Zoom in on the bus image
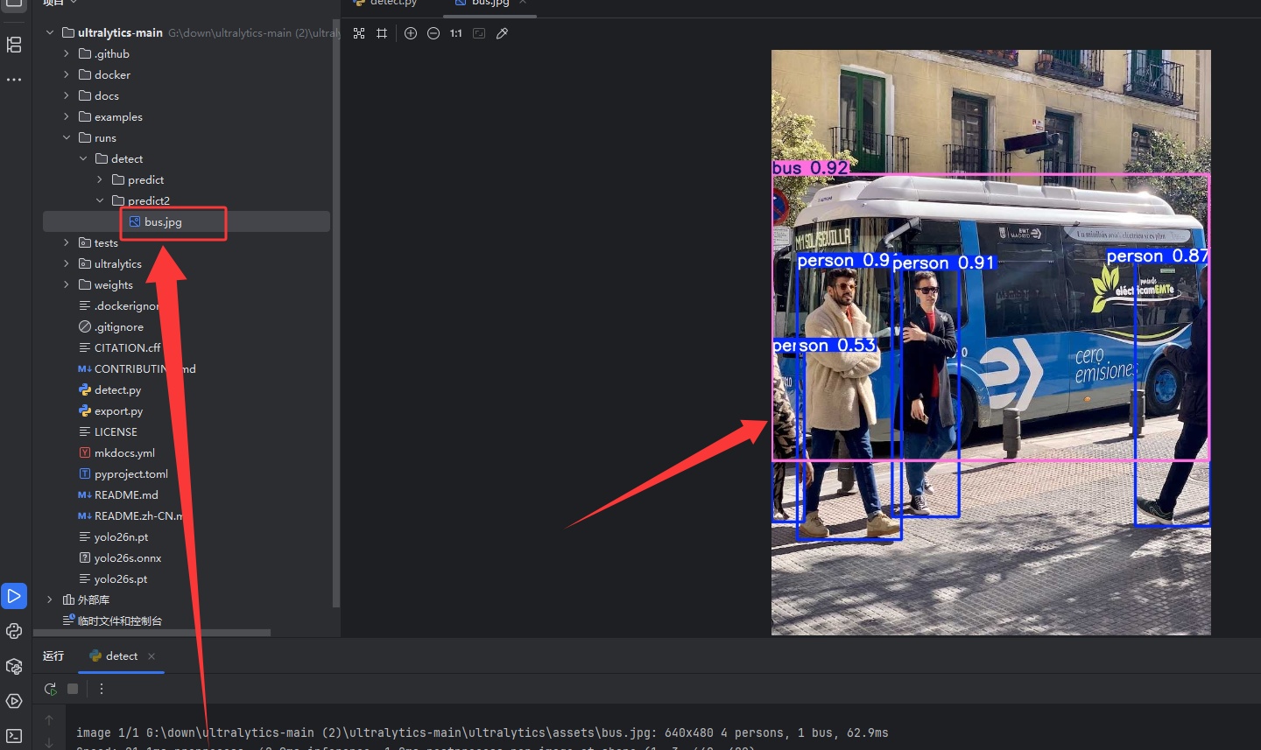The image size is (1261, 750). click(x=411, y=33)
